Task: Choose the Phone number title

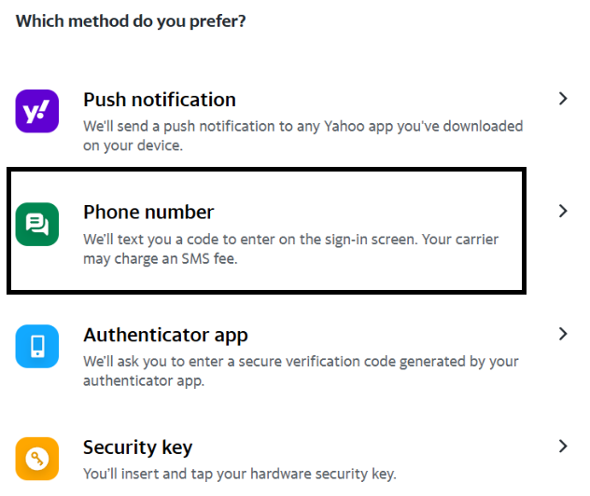Action: (x=148, y=212)
